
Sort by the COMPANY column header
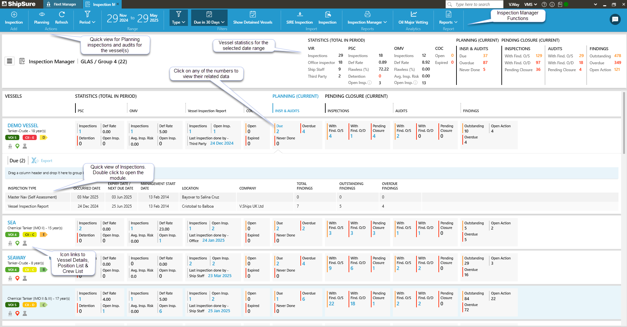coord(248,188)
